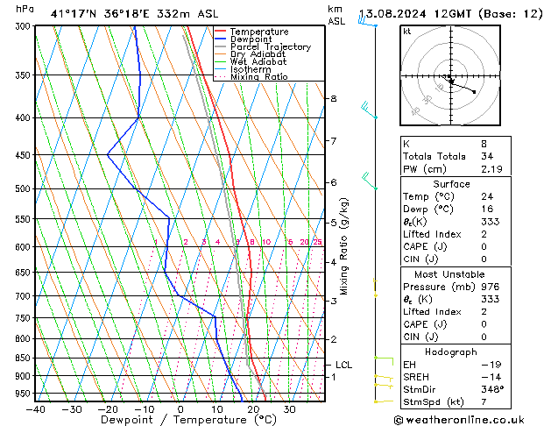Click the Hodograph section heading
The width and height of the screenshot is (551, 426).
pyautogui.click(x=451, y=352)
